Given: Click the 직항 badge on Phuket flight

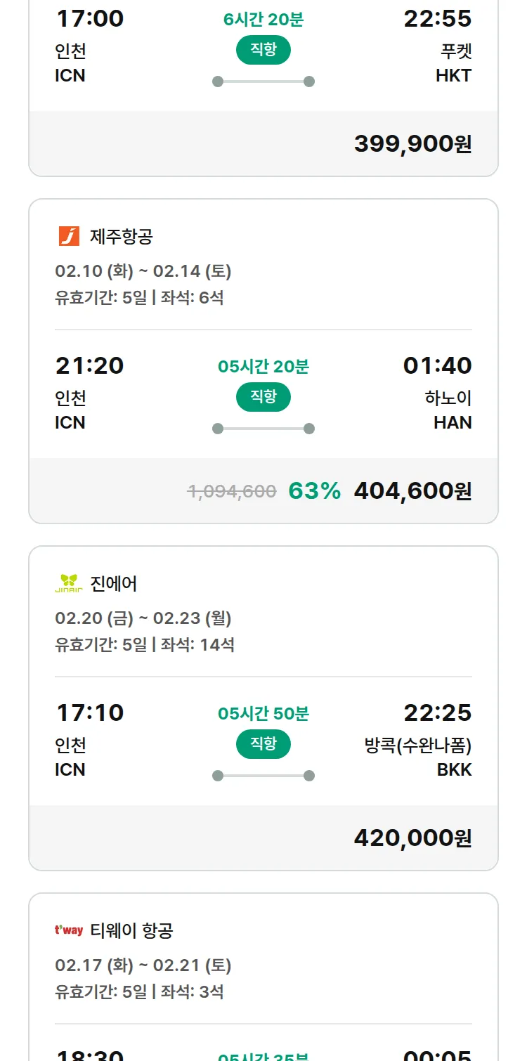Looking at the screenshot, I should pyautogui.click(x=263, y=50).
